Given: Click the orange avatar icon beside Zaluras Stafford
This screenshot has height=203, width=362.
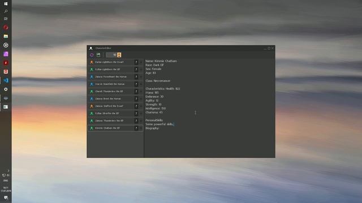Looking at the screenshot, I should (92, 106).
